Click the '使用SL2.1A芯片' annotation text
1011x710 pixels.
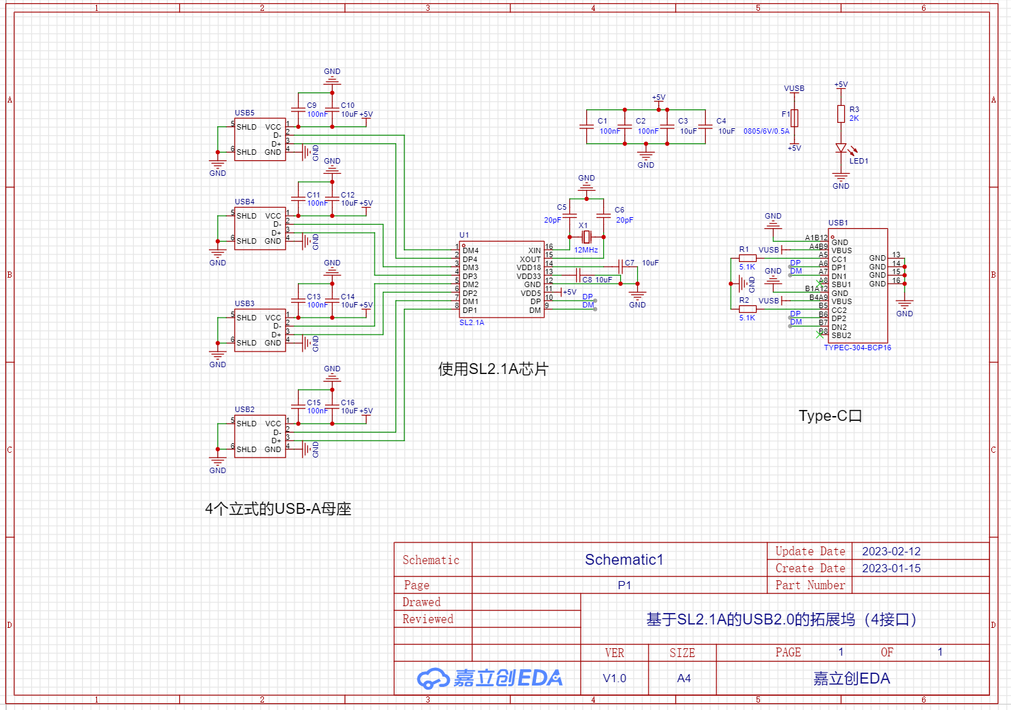493,369
